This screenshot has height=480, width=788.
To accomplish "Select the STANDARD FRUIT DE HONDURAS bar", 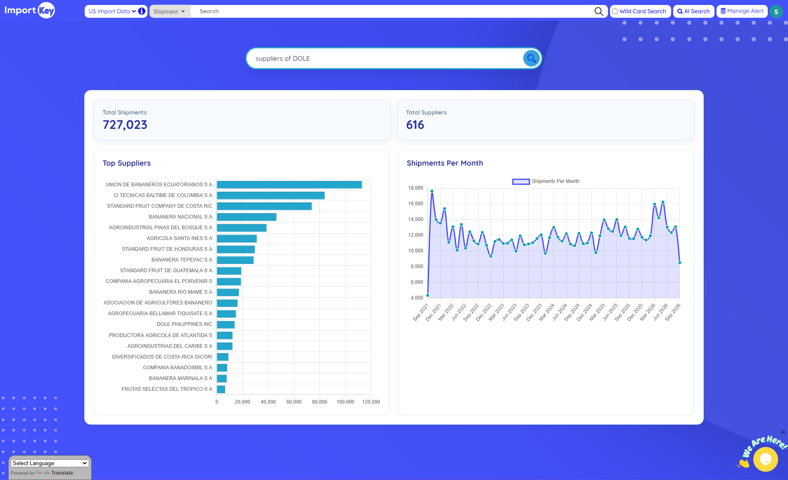I will tap(236, 249).
